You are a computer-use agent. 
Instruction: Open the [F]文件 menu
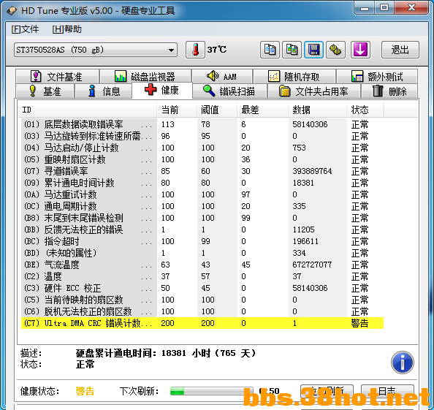tap(25, 29)
